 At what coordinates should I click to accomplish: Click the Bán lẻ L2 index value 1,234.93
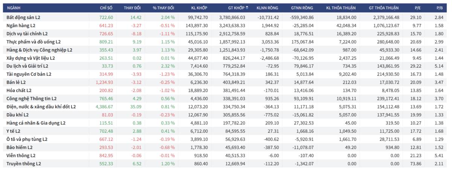point(104,82)
